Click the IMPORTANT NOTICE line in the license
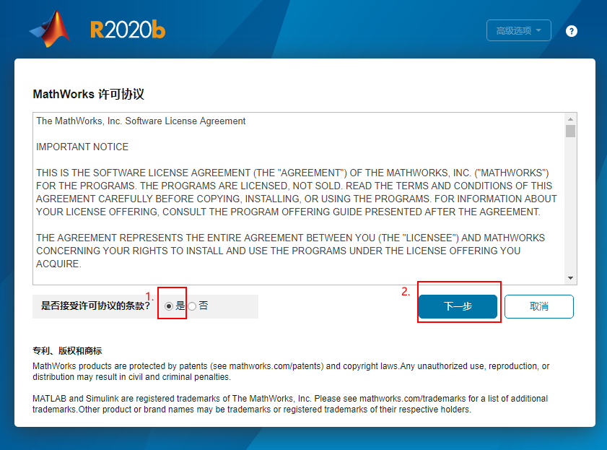 [82, 147]
